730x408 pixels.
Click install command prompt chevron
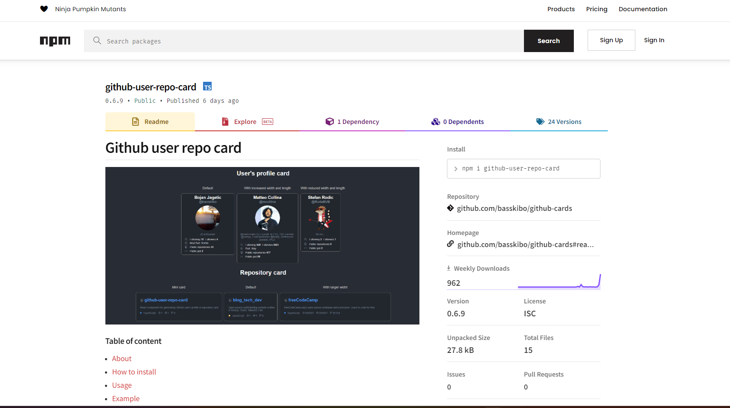(456, 169)
